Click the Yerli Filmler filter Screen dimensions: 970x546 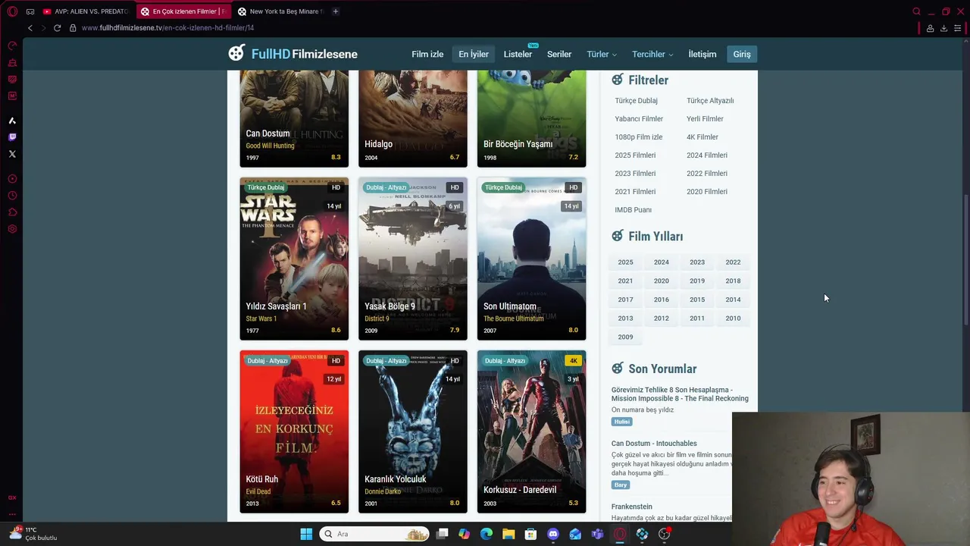click(x=705, y=118)
